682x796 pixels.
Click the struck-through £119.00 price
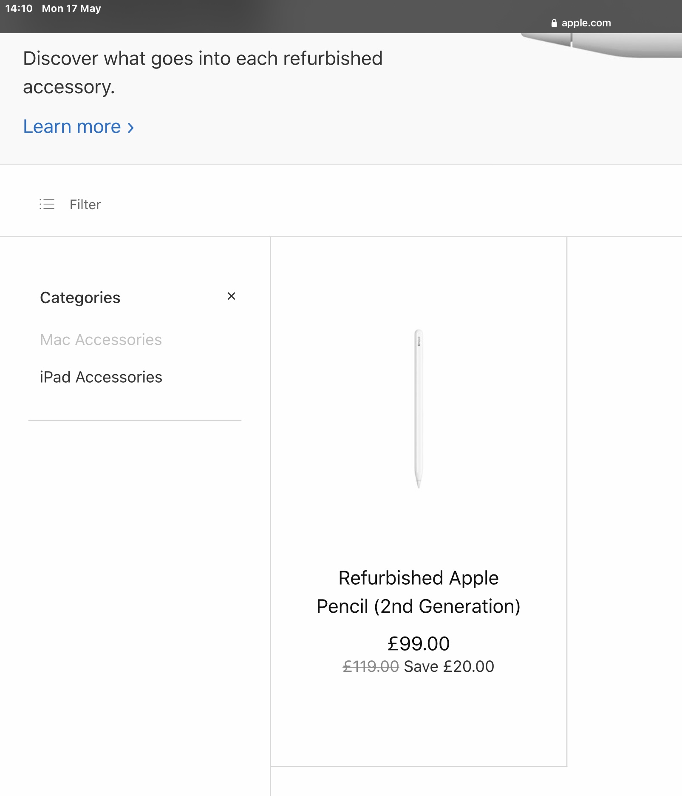tap(371, 666)
